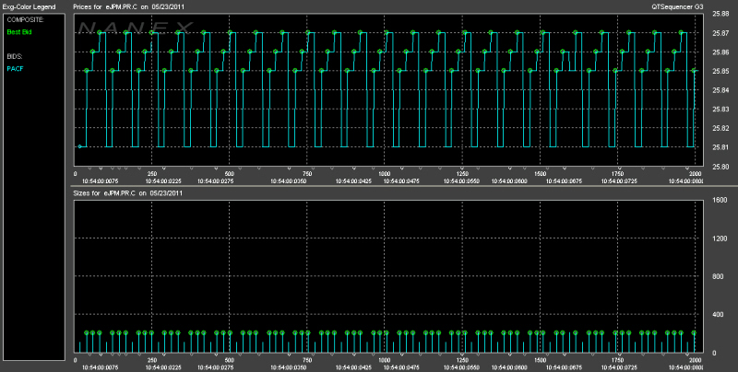Click the 1600 size axis label

pyautogui.click(x=720, y=200)
